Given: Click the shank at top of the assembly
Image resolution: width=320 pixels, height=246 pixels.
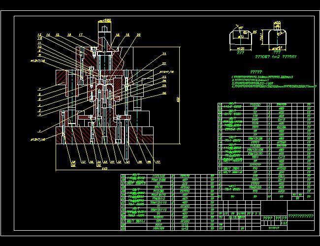Looking at the screenshot, I should (105, 32).
